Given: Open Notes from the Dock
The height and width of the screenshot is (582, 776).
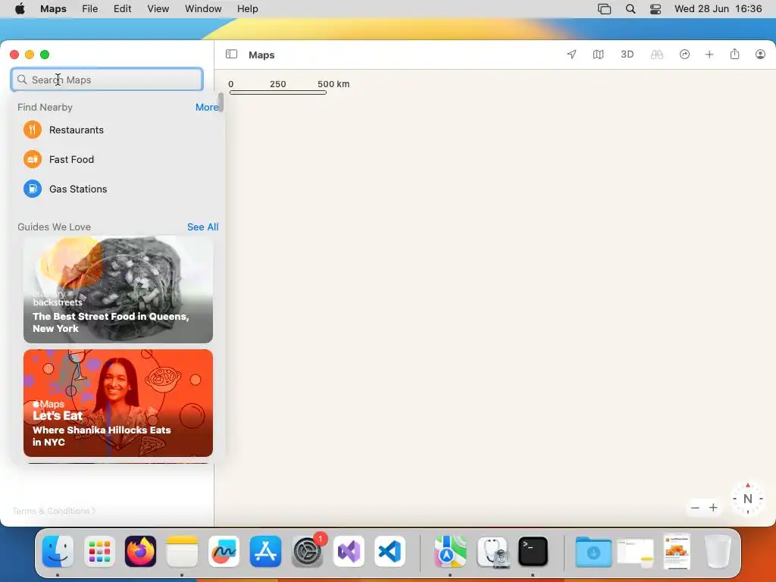Looking at the screenshot, I should click(x=182, y=552).
